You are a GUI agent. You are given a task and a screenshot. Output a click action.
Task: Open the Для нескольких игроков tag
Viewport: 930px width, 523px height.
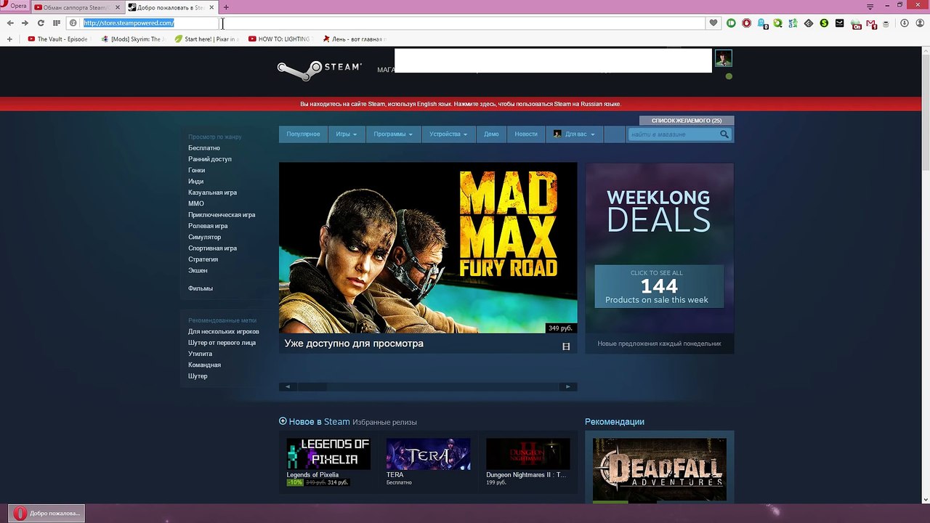point(224,332)
